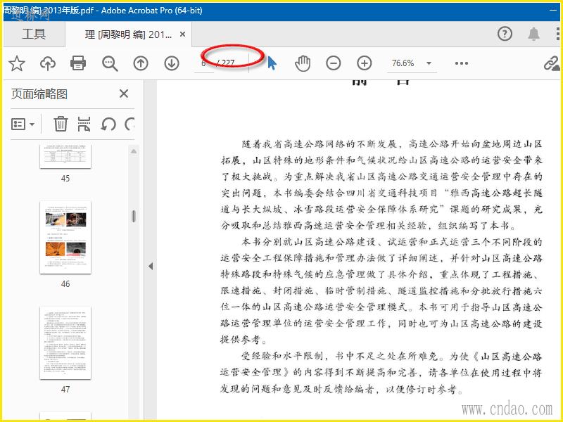
Task: Open the thumbnail options dropdown menu
Action: pos(23,124)
